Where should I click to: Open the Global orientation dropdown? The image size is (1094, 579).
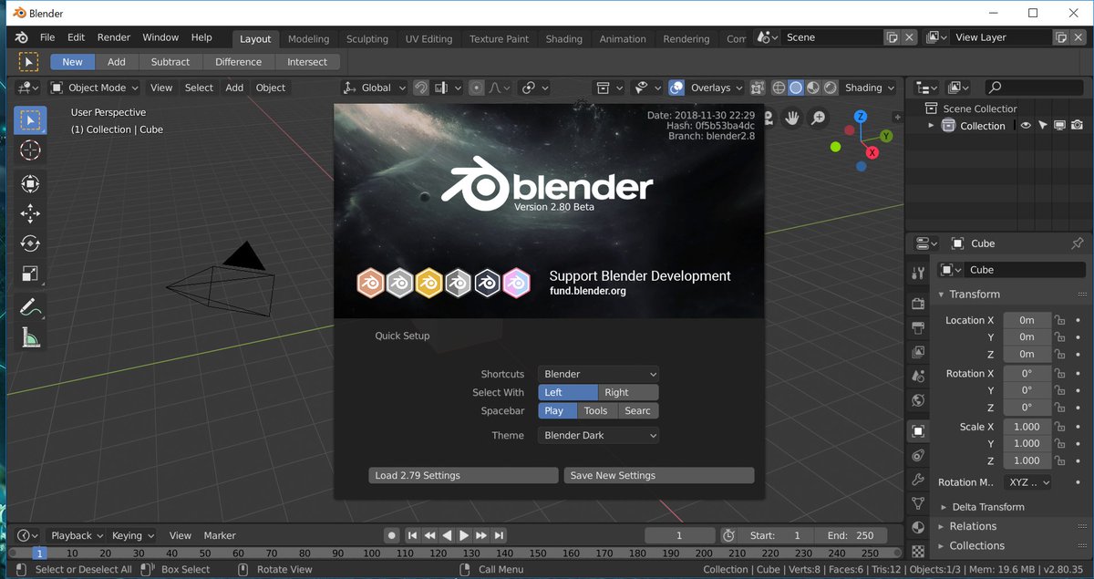coord(375,88)
